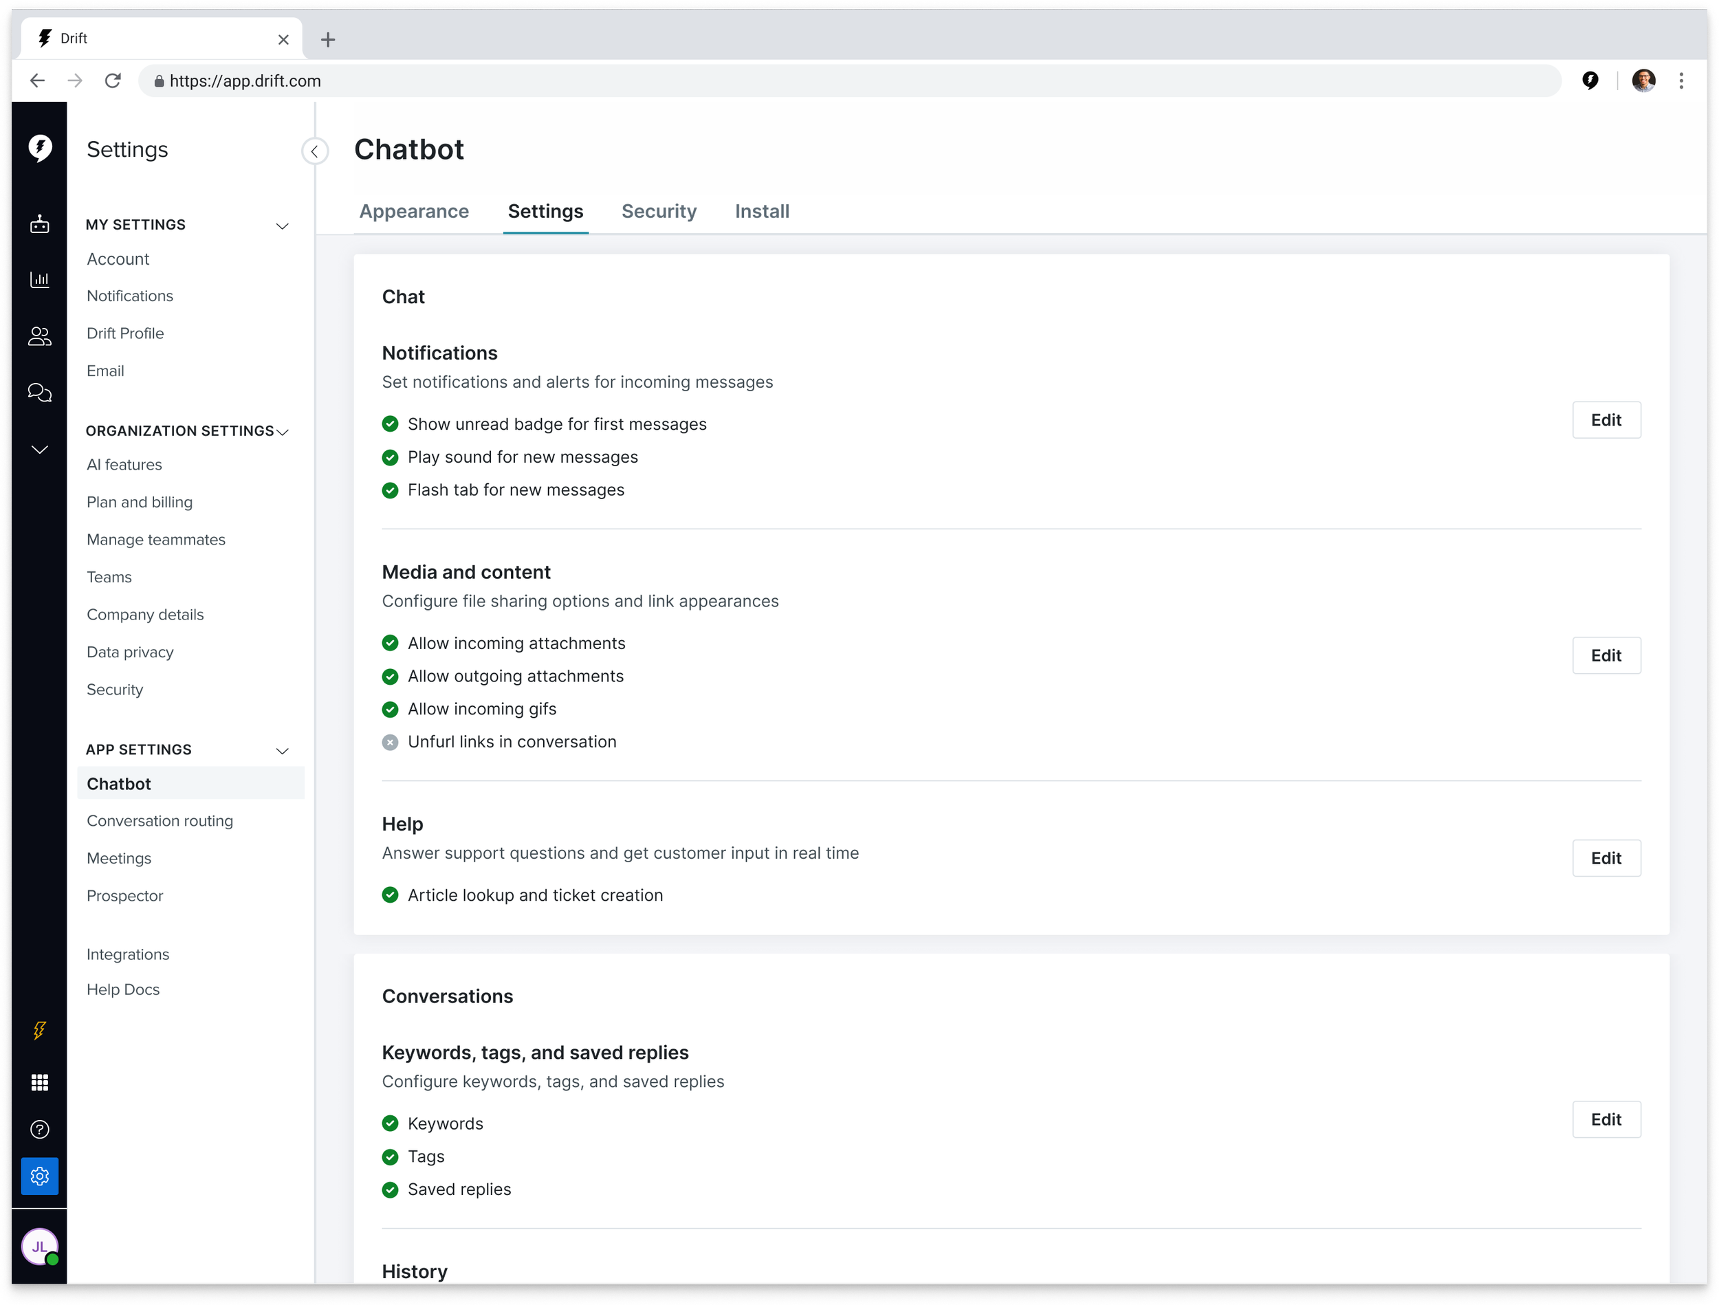
Task: Open the conversations chat bubbles icon
Action: [x=40, y=393]
